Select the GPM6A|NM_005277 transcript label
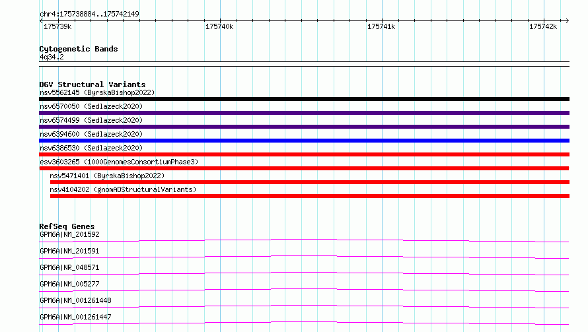This screenshot has height=332, width=588. (x=70, y=284)
